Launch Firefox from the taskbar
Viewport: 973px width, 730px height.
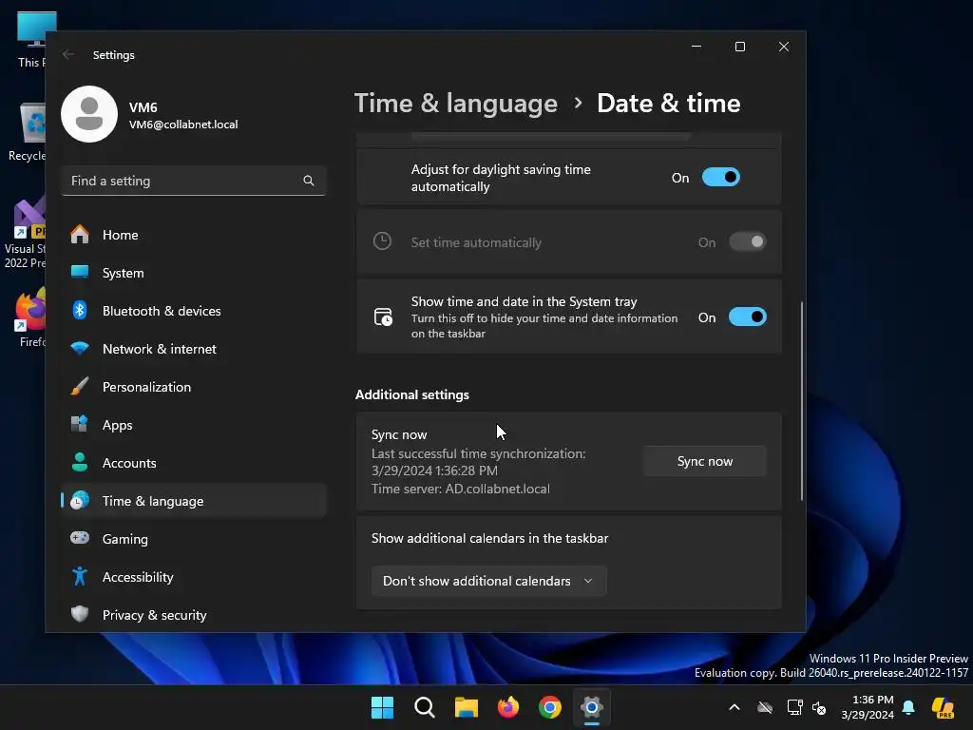point(508,707)
